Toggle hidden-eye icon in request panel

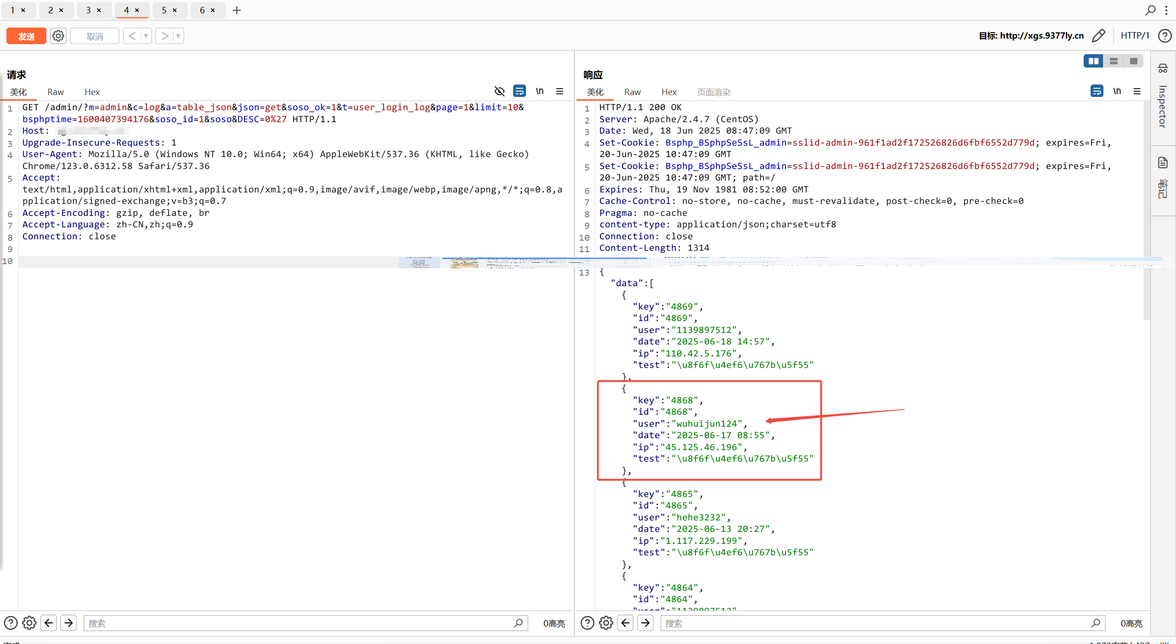(499, 91)
